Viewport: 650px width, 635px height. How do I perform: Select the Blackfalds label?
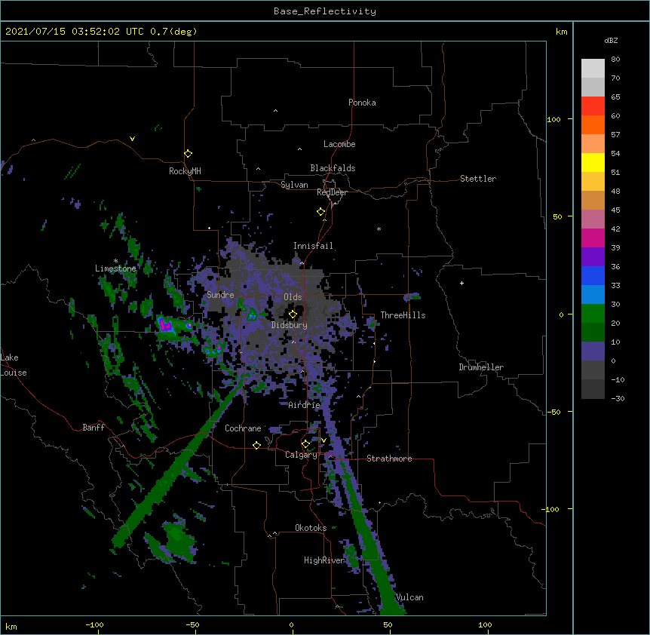[x=333, y=168]
